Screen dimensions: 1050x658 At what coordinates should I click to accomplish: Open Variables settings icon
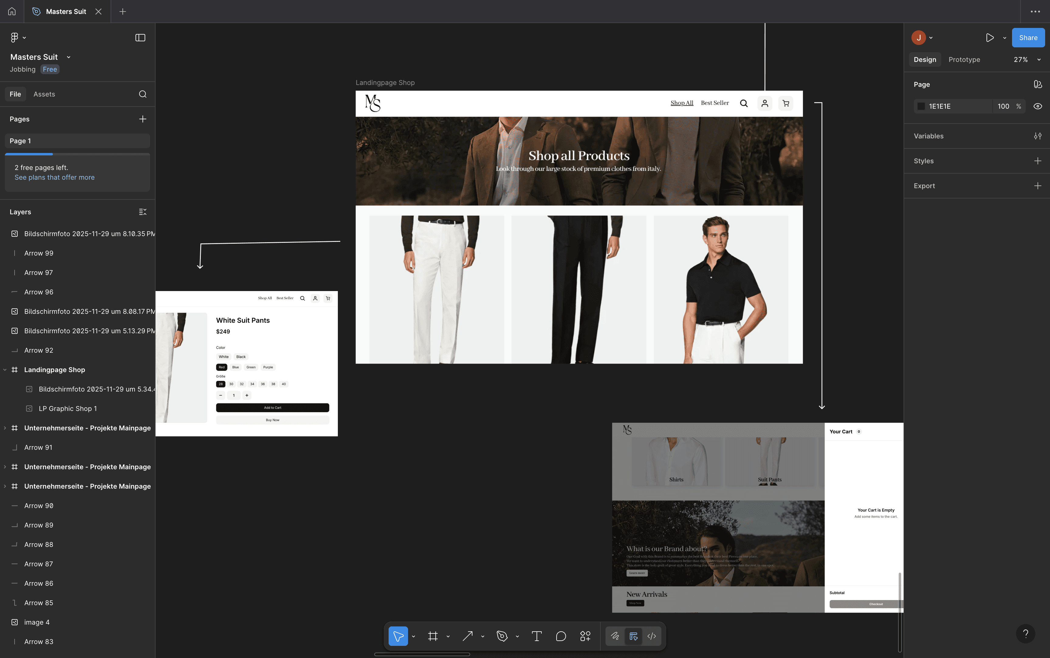click(x=1037, y=136)
